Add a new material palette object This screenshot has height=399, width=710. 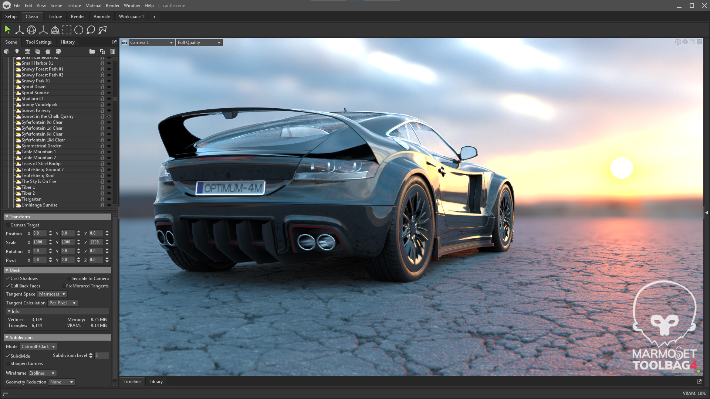(x=58, y=51)
